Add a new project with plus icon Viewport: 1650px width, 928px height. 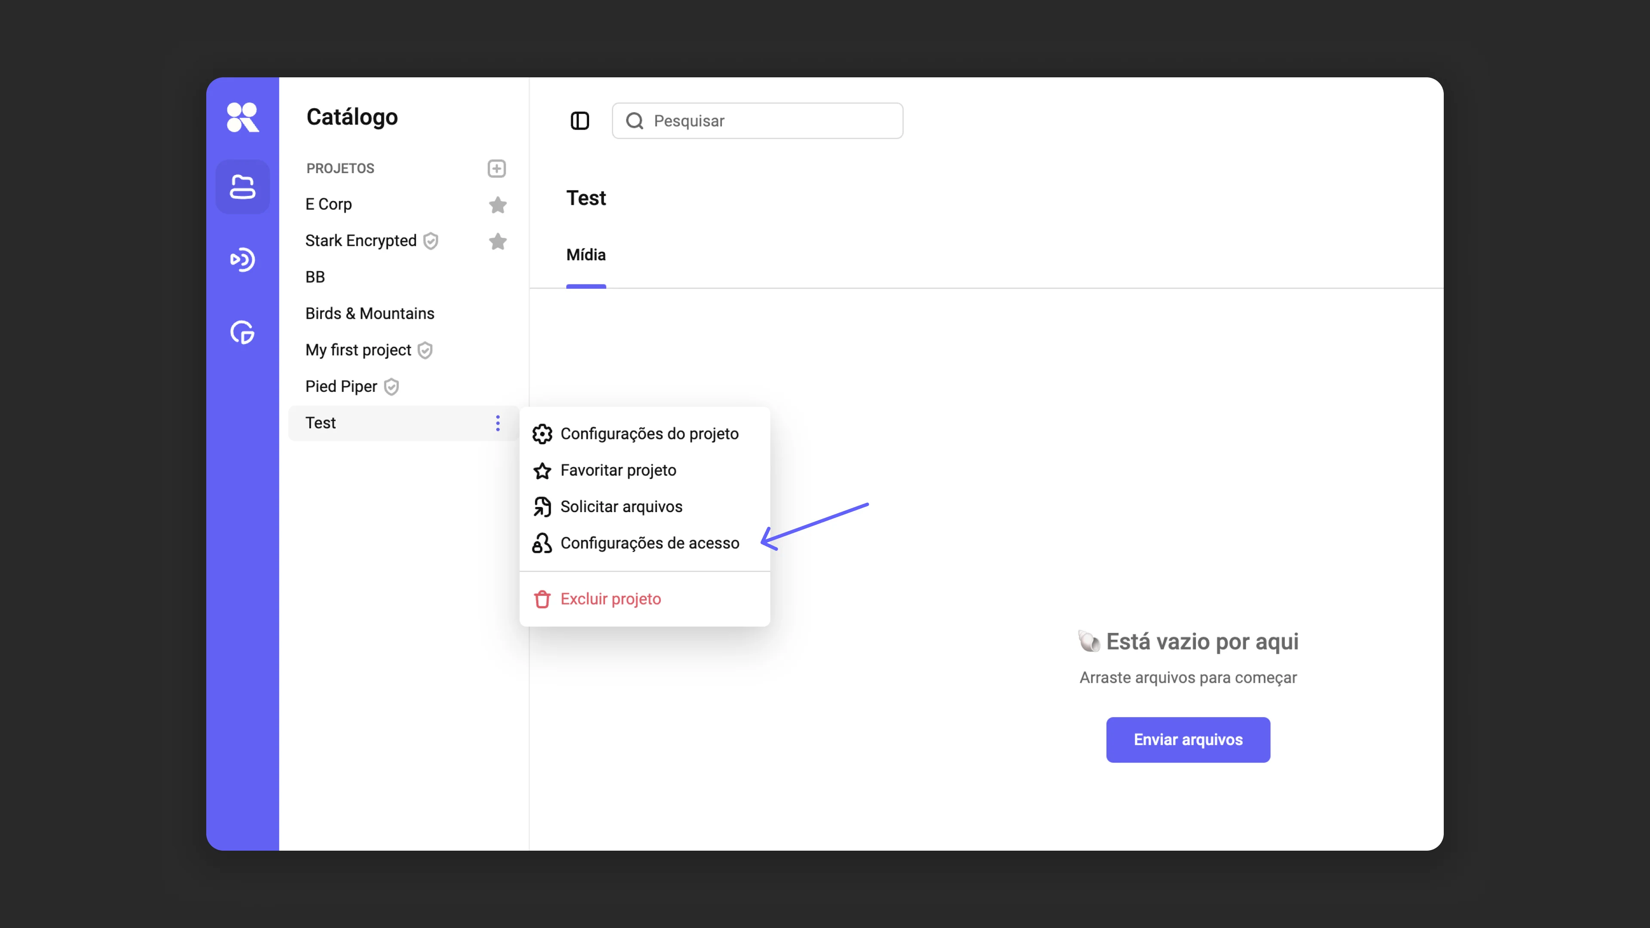point(496,168)
